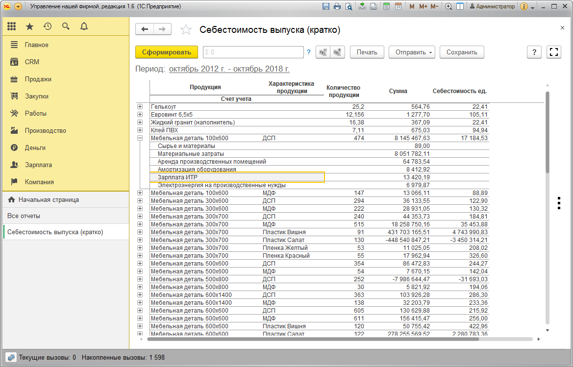Click the Администратор user label
This screenshot has width=573, height=367.
click(x=492, y=6)
